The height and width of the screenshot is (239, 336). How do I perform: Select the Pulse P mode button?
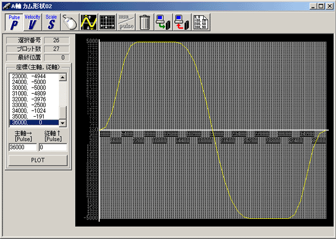tap(14, 22)
